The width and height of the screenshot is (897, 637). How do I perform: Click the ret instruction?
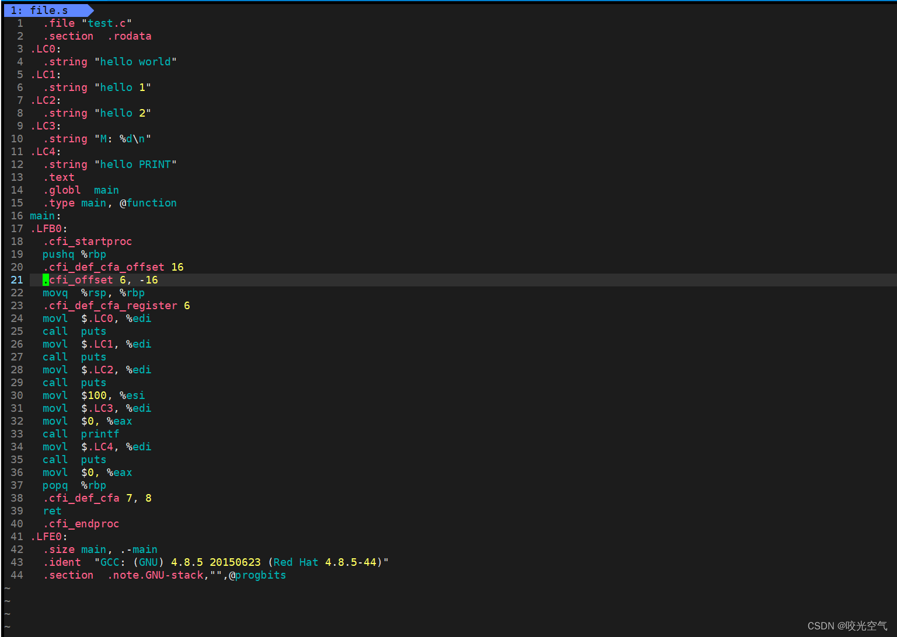point(52,511)
